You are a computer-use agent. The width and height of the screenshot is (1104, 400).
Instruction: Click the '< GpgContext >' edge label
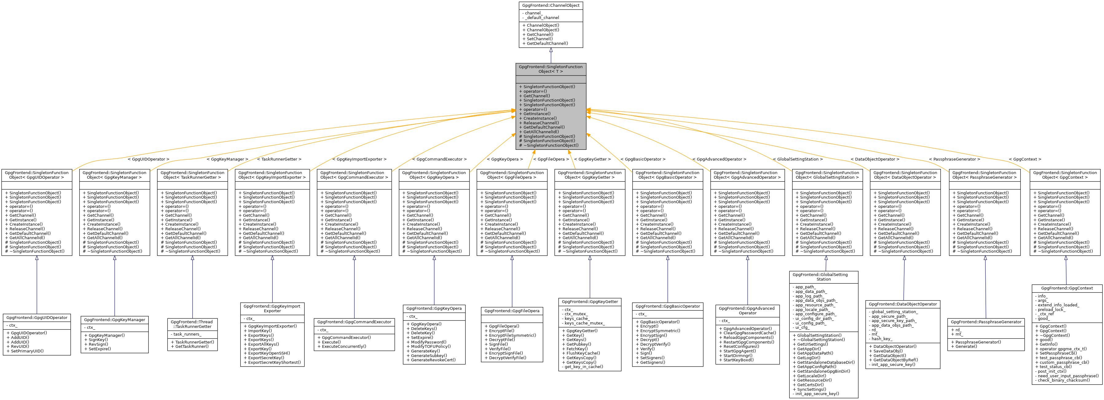[x=1025, y=159]
